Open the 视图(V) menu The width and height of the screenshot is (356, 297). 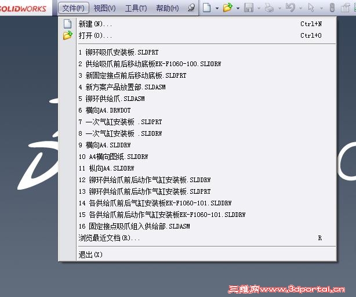[104, 8]
